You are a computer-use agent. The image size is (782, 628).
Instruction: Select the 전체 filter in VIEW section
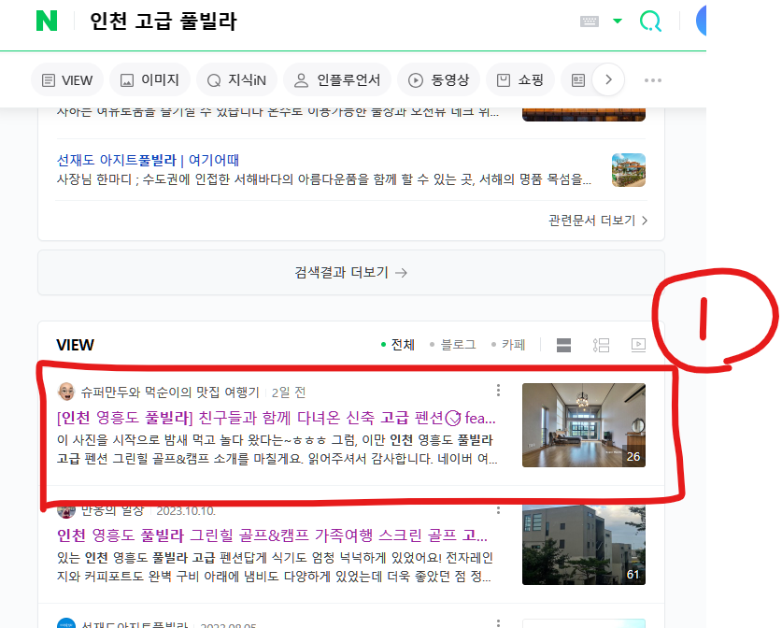pos(398,345)
